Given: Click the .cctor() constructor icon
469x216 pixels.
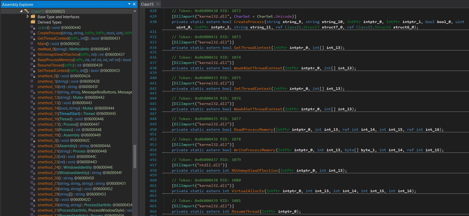Looking at the screenshot, I should click(33, 27).
